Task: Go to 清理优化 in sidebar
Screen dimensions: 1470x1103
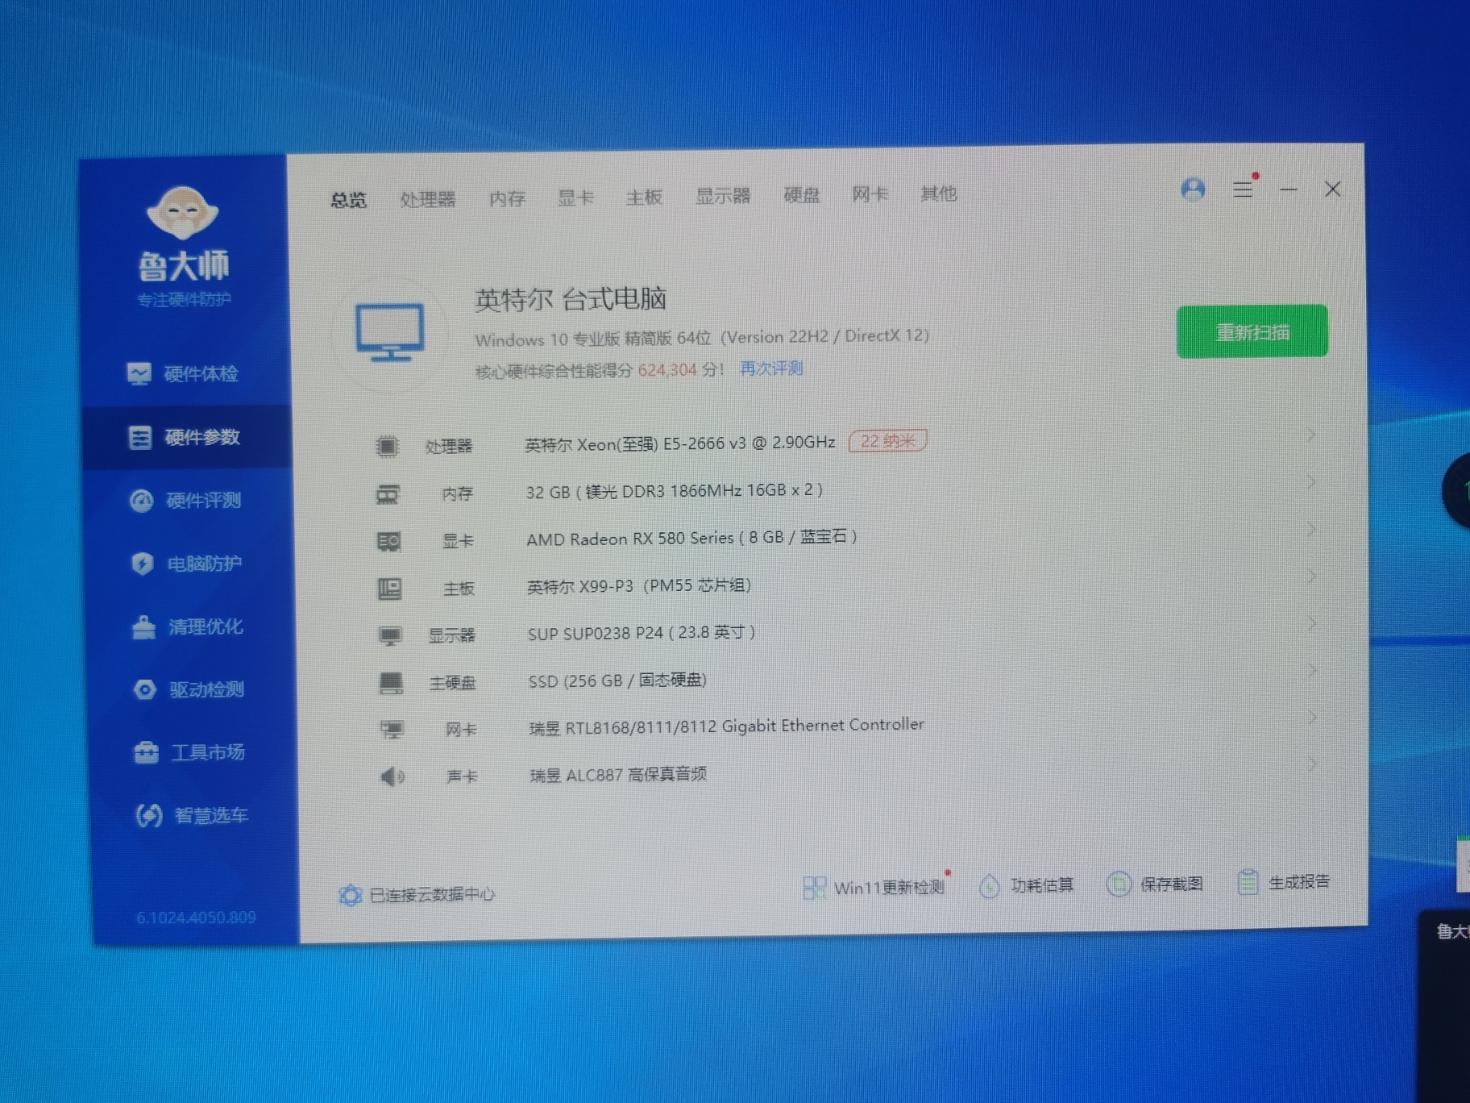Action: coord(189,627)
